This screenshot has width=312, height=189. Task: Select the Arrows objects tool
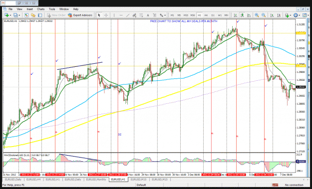161,15
